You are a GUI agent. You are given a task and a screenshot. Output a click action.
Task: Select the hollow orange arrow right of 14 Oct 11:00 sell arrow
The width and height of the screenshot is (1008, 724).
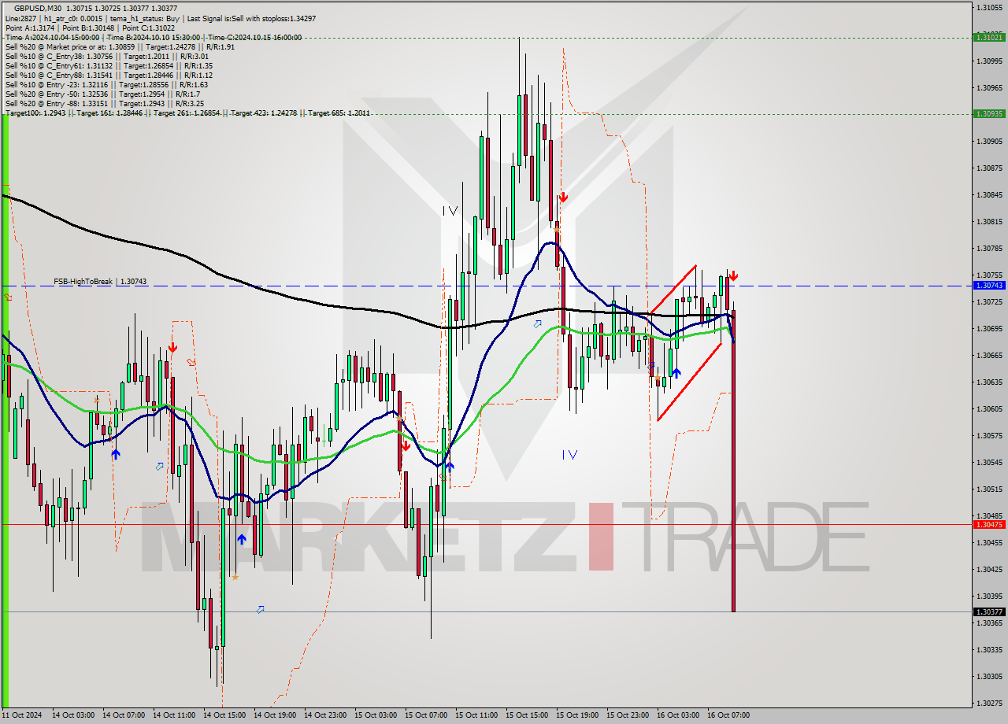point(191,362)
